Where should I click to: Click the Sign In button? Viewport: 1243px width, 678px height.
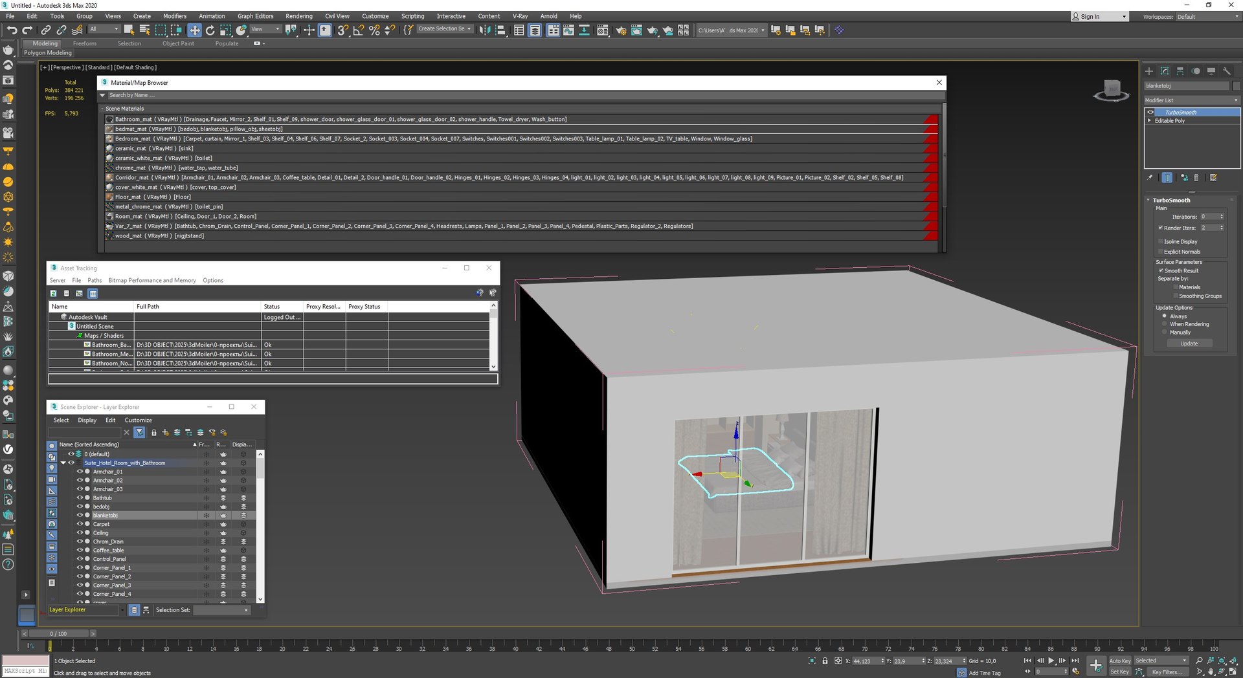(x=1099, y=17)
